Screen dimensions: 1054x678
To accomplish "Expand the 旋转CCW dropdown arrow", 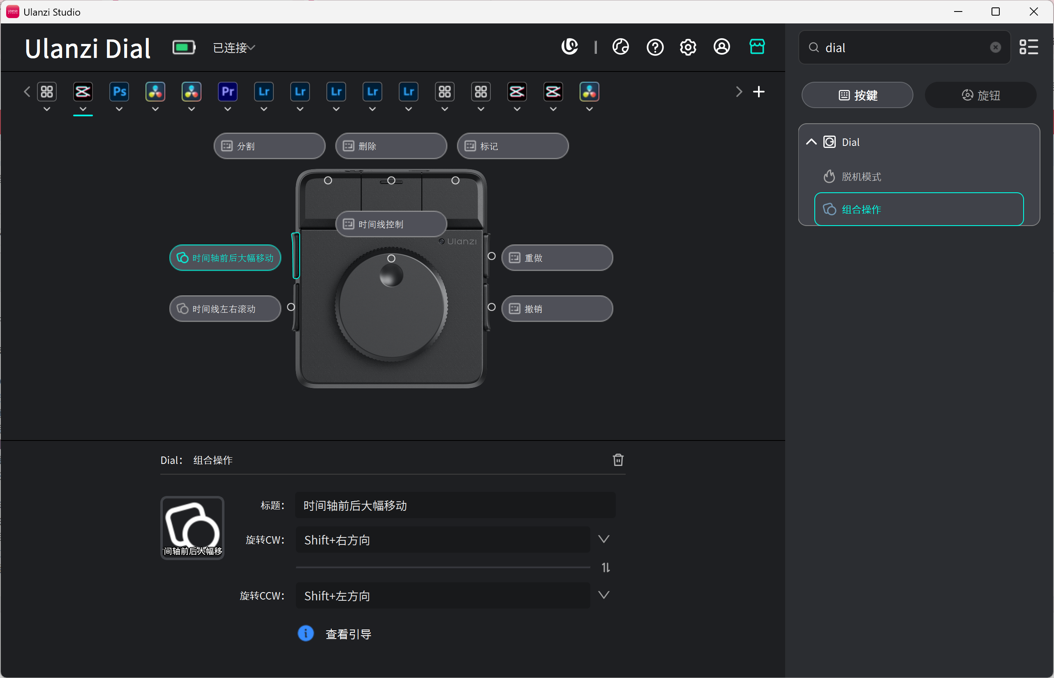I will 603,595.
